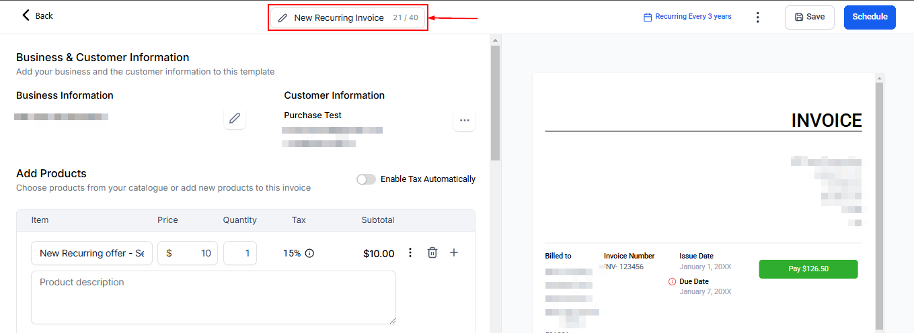Image resolution: width=914 pixels, height=333 pixels.
Task: Click the Item name input field
Action: [x=91, y=253]
